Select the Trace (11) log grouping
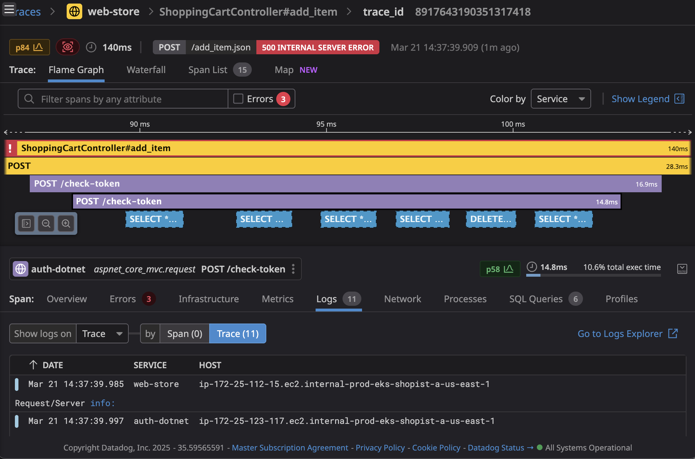This screenshot has height=459, width=695. (x=237, y=333)
